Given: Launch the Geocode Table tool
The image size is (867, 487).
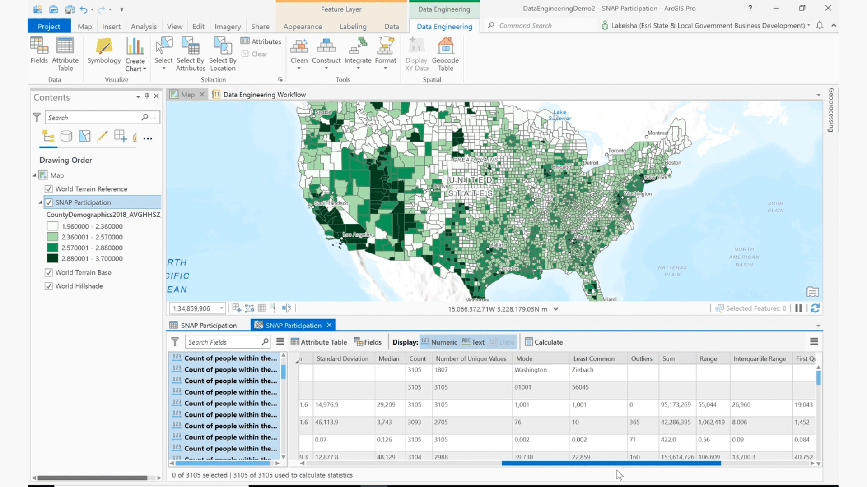Looking at the screenshot, I should pyautogui.click(x=445, y=53).
